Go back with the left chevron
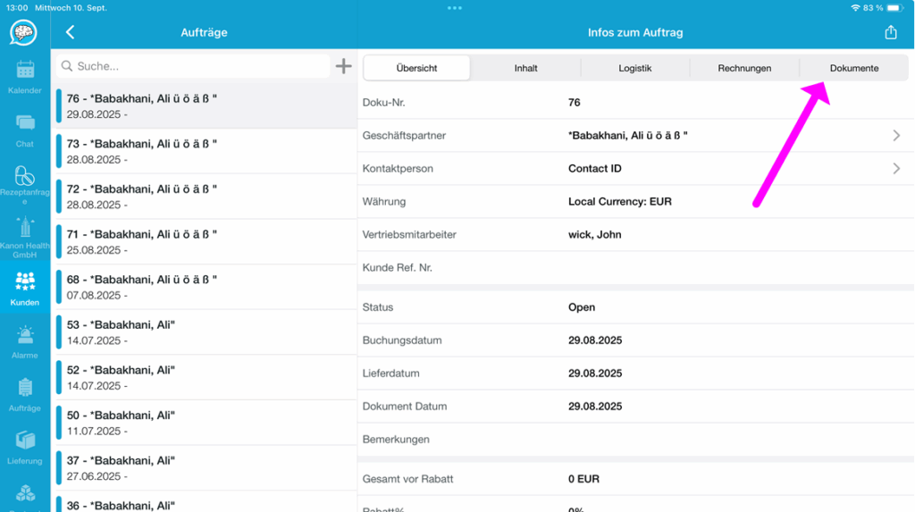The width and height of the screenshot is (915, 512). [70, 32]
